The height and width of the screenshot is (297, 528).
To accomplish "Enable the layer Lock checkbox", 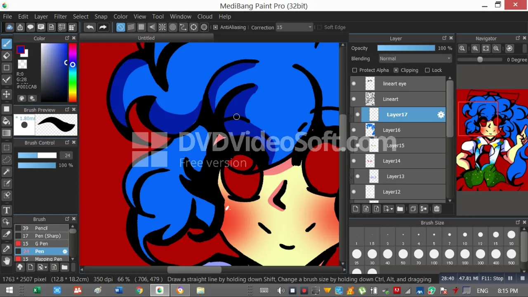I will pos(427,70).
